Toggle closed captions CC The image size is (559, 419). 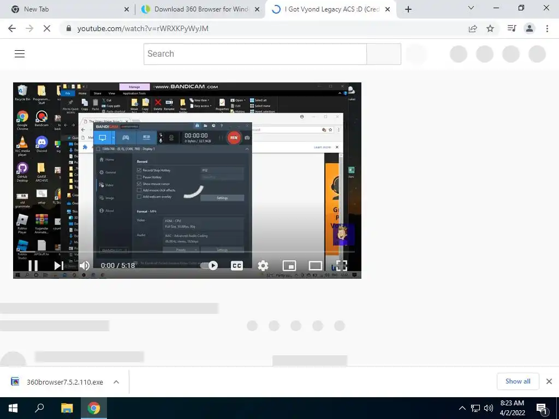[x=237, y=266]
